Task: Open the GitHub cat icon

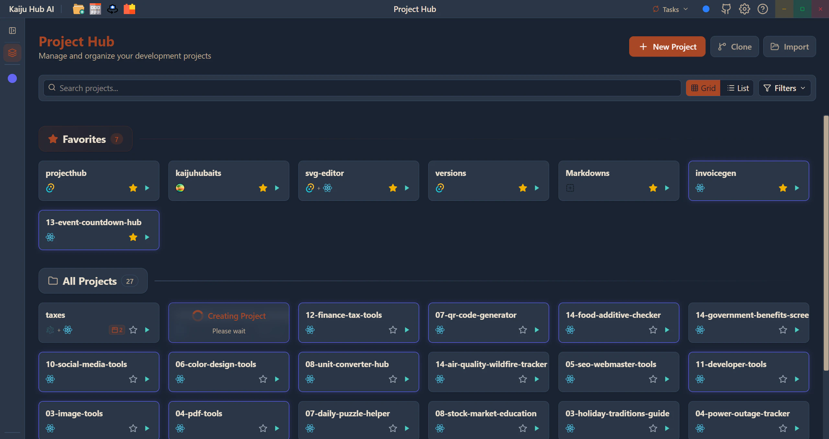Action: pyautogui.click(x=726, y=9)
